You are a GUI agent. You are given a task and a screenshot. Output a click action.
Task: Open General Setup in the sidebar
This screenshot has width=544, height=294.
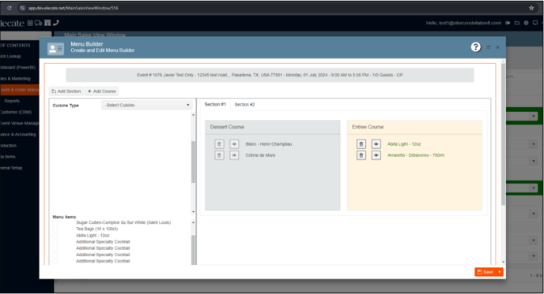point(11,168)
